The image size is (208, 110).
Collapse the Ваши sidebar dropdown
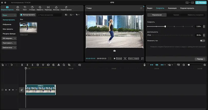point(9,15)
